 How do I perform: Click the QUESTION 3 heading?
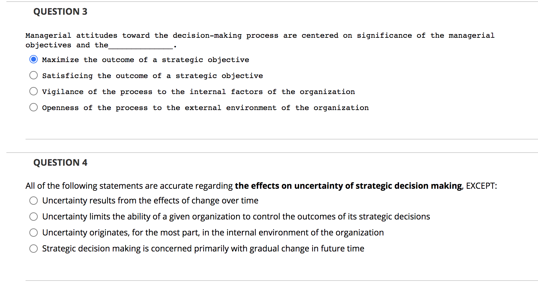pos(60,11)
